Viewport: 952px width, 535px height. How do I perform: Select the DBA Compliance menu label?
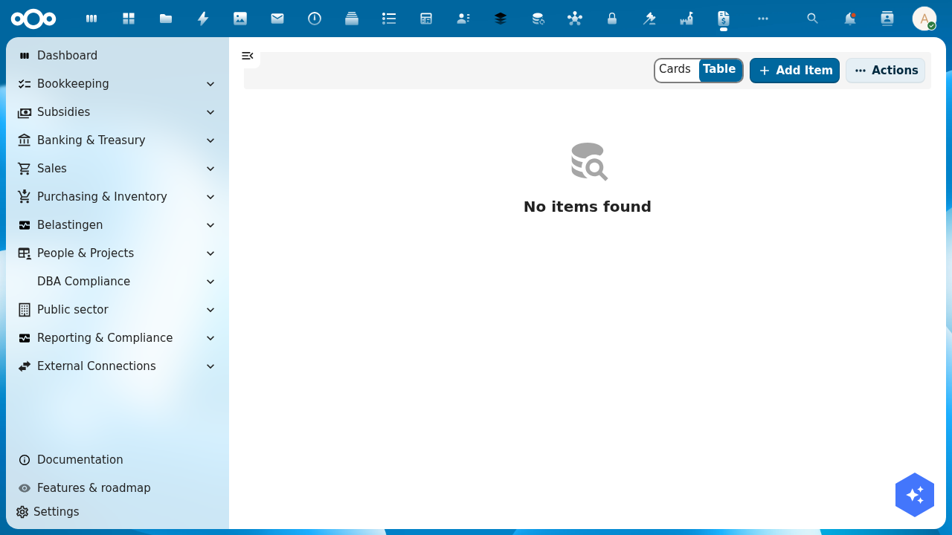point(83,282)
